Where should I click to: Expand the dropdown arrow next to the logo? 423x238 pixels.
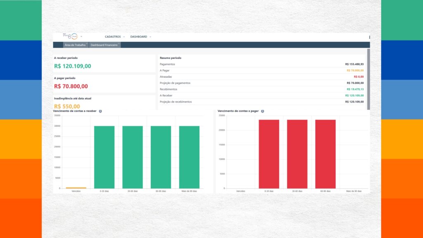point(81,37)
